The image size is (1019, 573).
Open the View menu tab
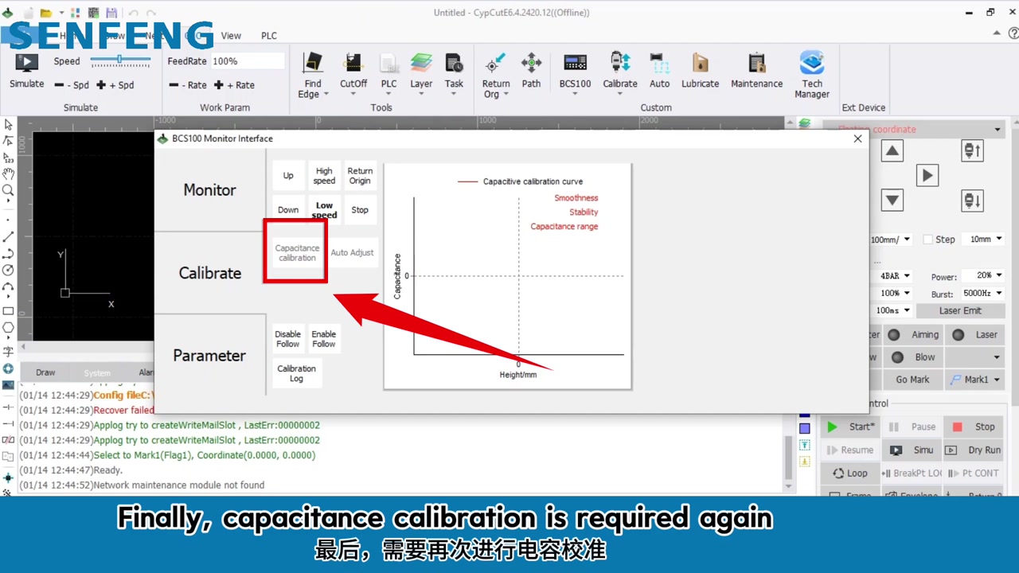coord(231,36)
